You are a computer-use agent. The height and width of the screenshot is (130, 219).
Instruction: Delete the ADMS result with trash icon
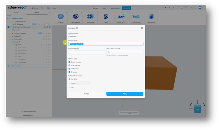tap(49, 45)
